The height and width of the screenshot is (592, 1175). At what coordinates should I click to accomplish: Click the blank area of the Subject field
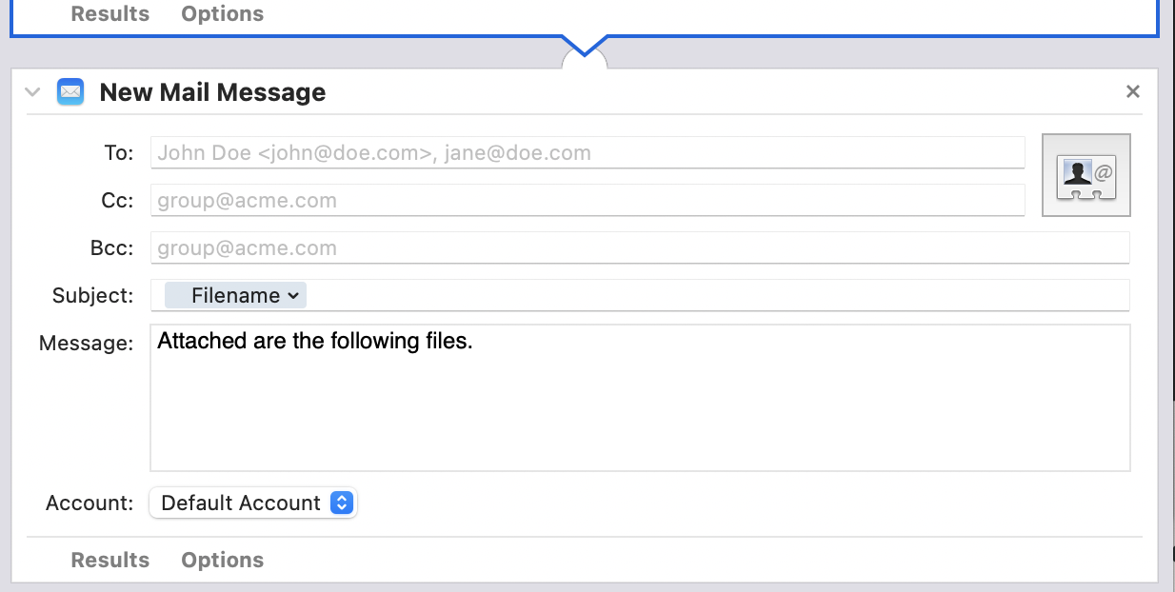714,296
